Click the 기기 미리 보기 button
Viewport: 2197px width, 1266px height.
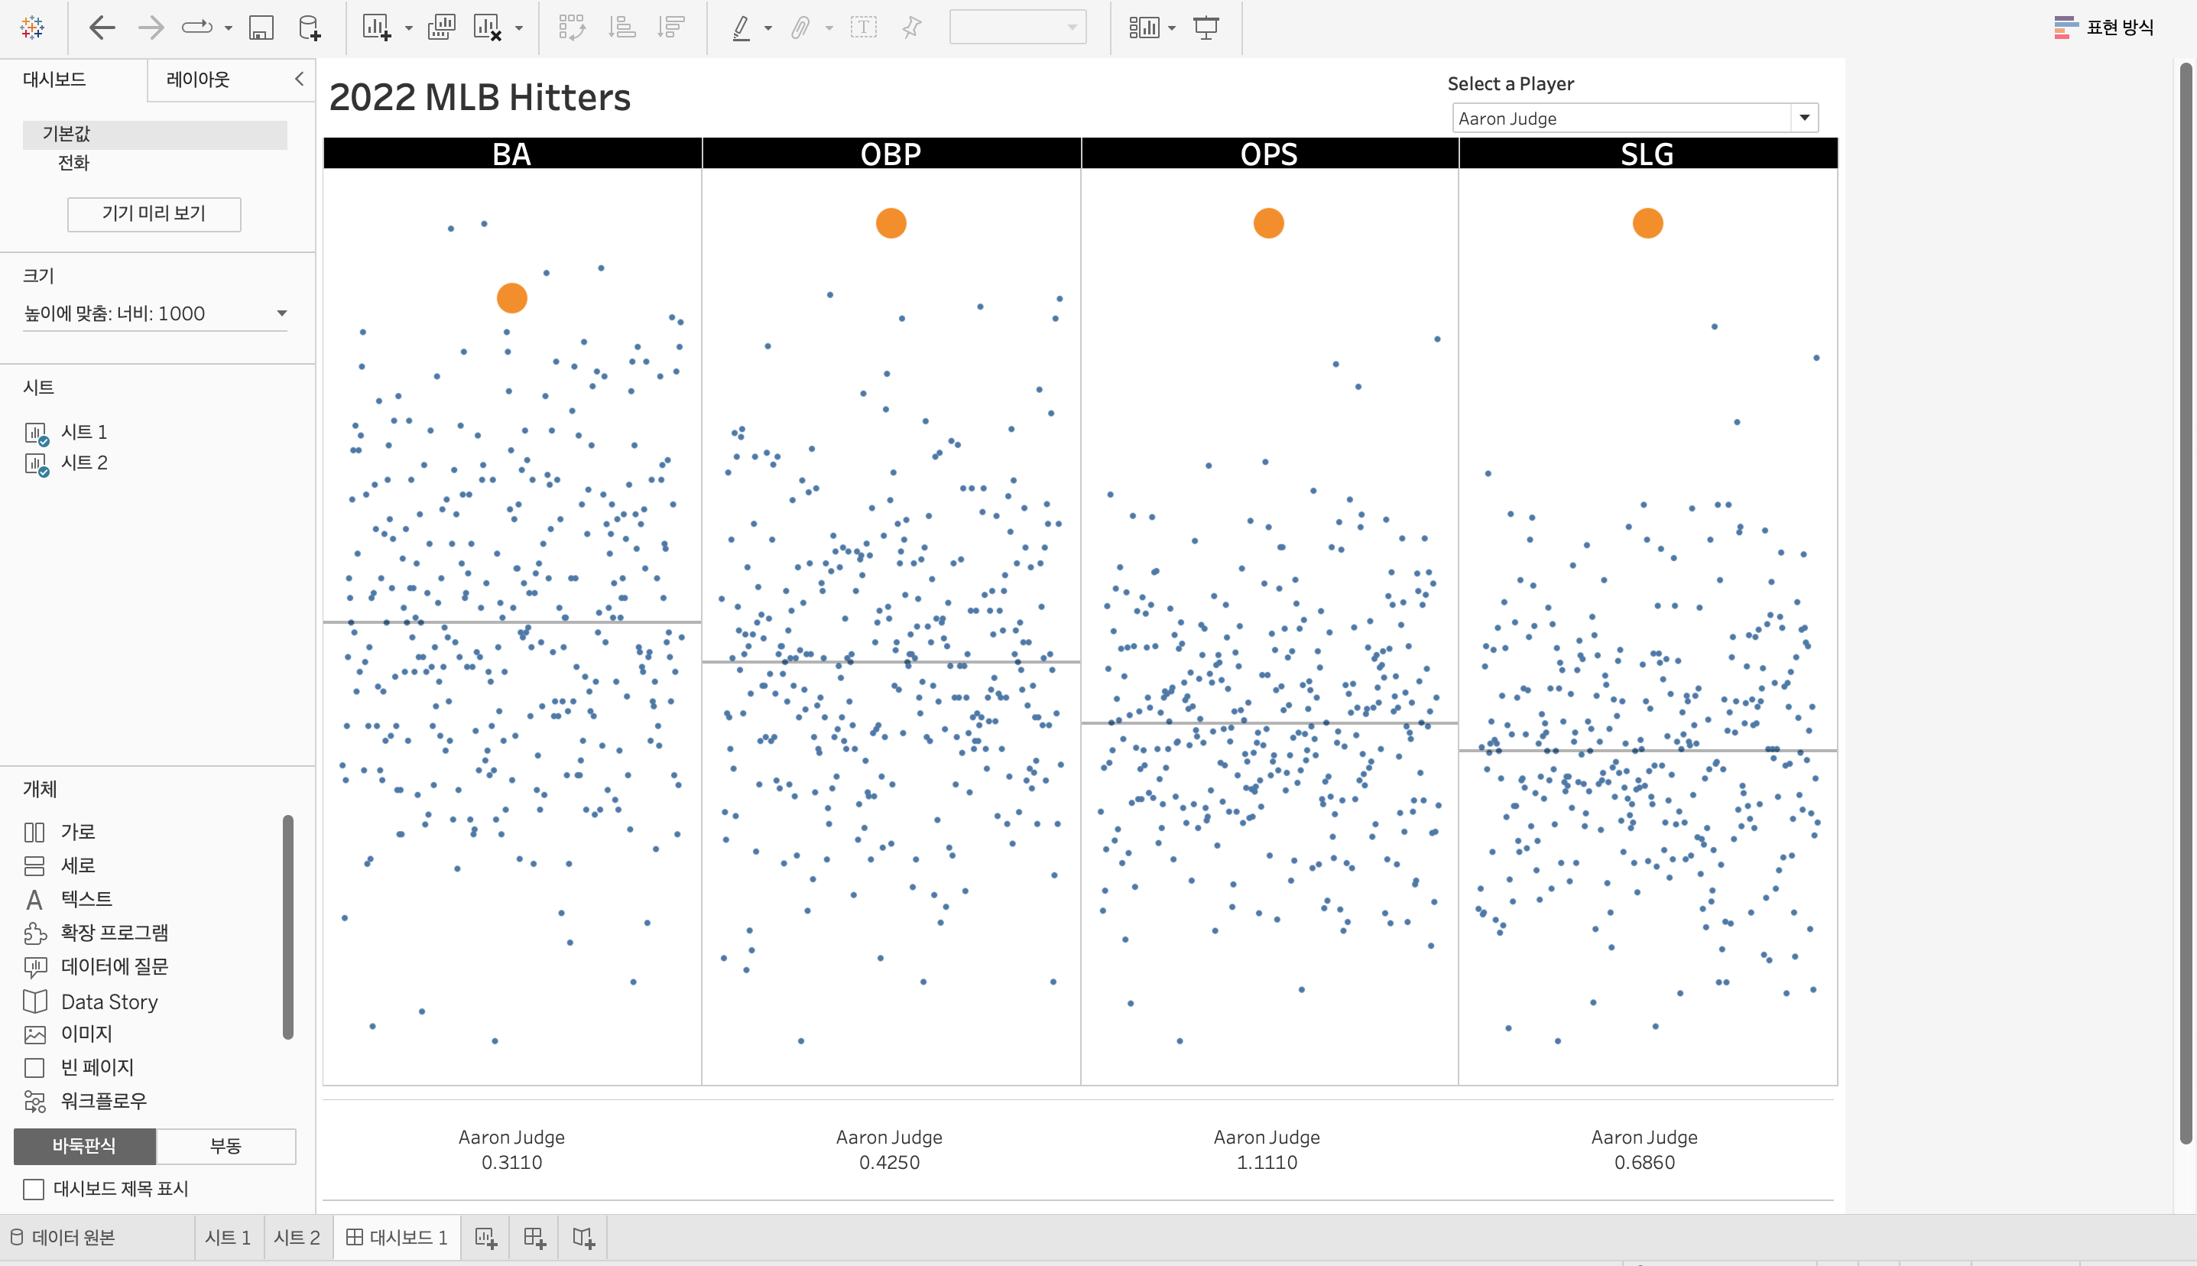tap(154, 213)
